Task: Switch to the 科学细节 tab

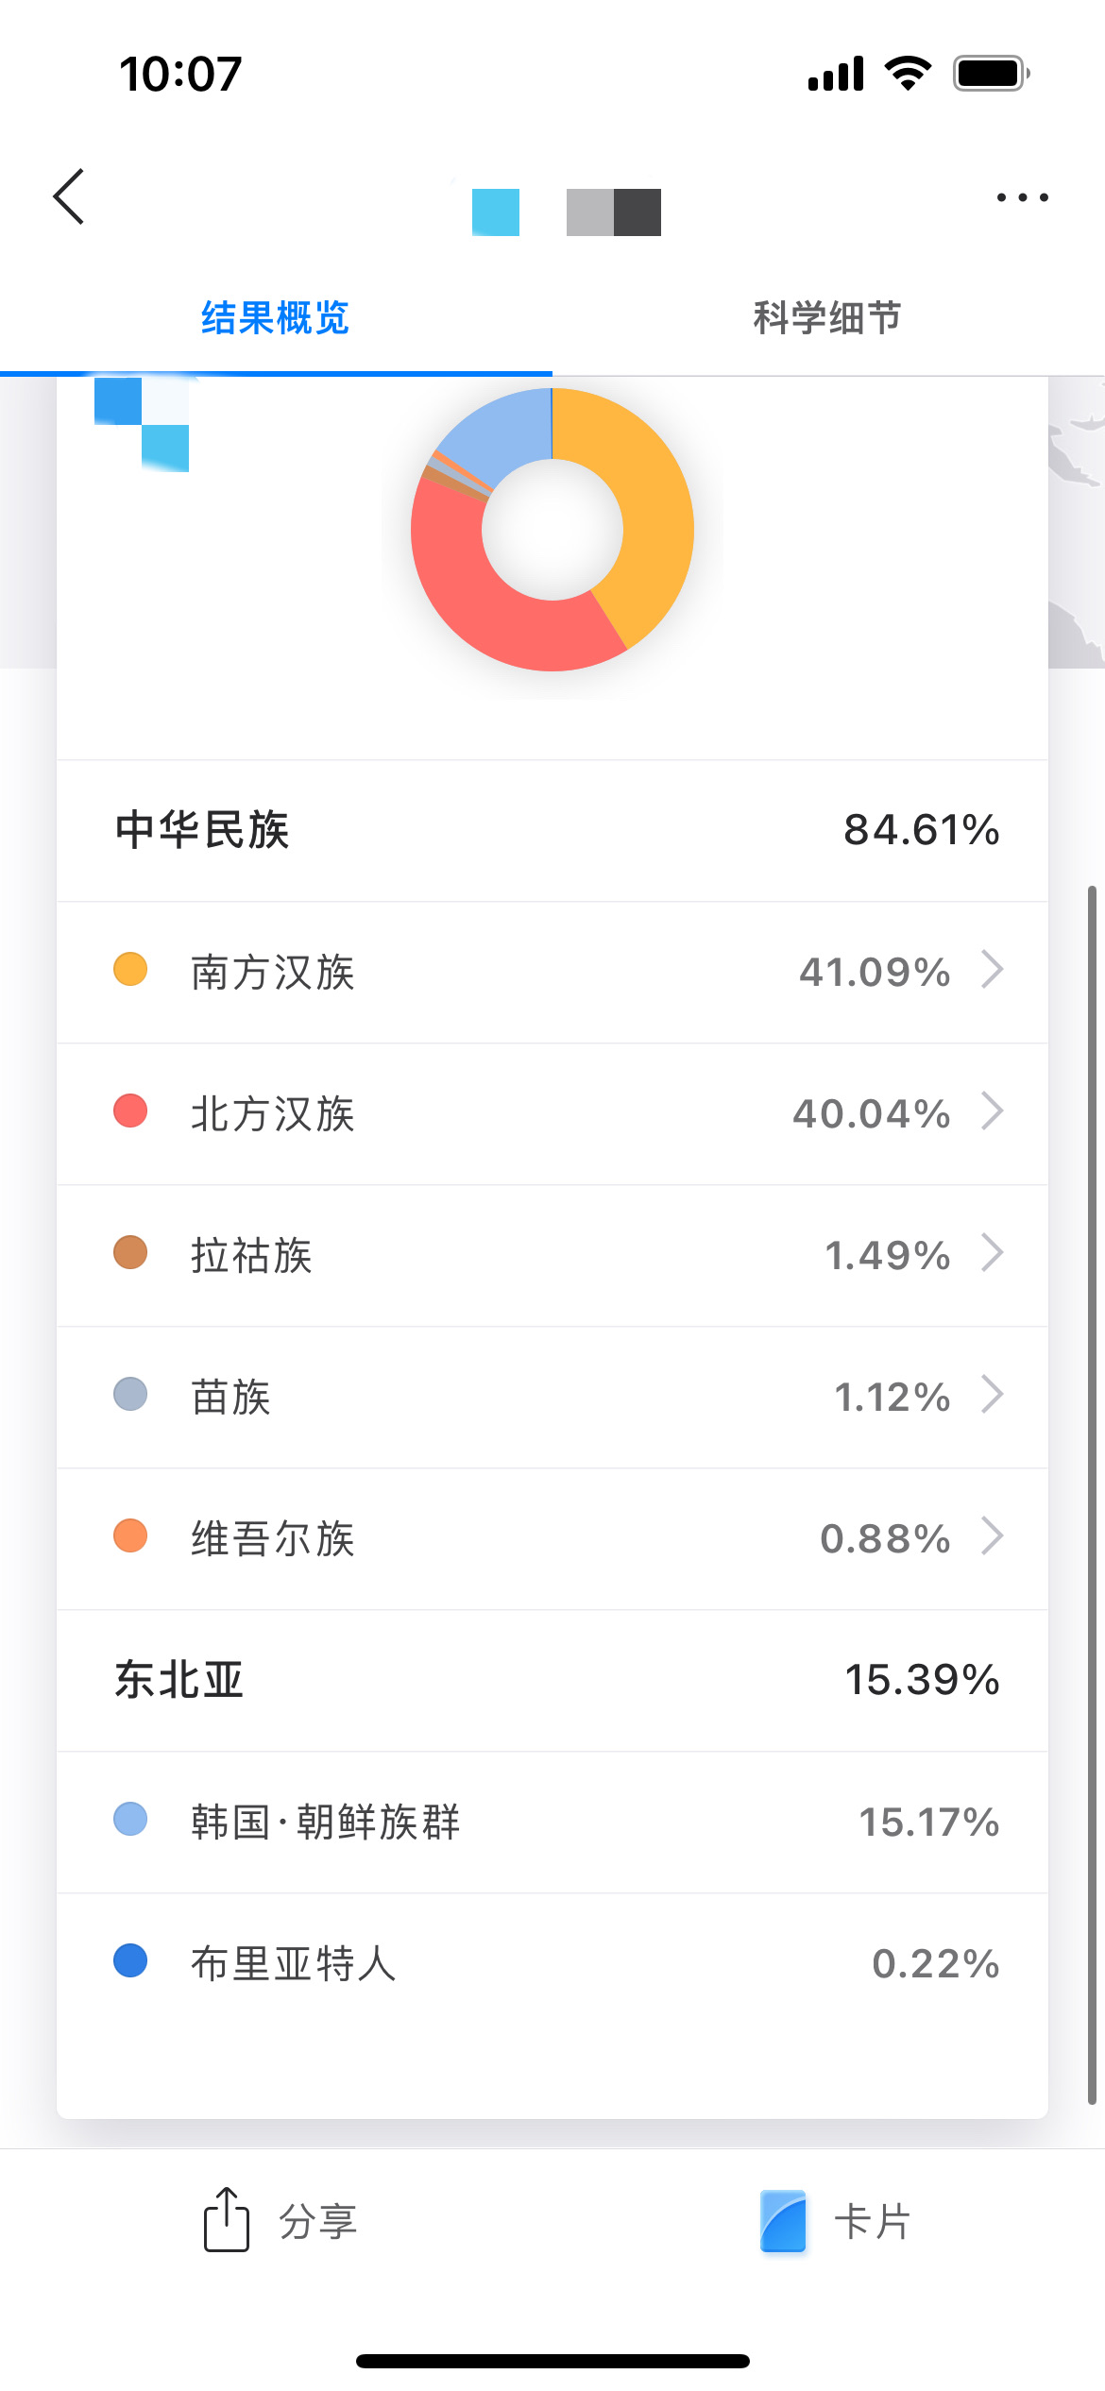Action: point(827,317)
